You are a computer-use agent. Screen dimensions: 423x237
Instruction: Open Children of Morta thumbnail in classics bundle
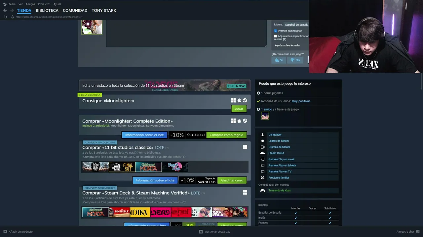[x=148, y=167]
